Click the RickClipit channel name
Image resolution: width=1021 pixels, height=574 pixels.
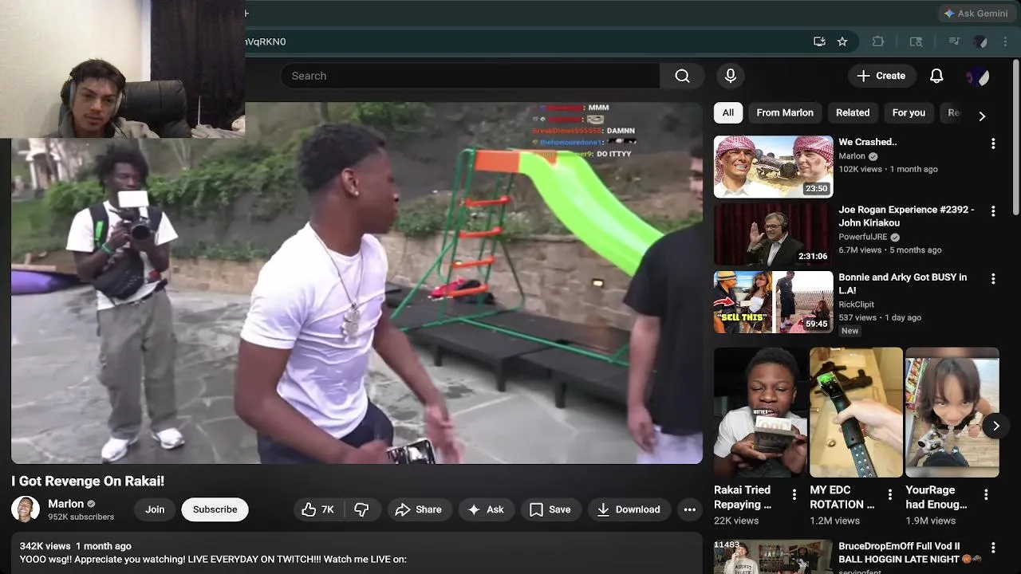[x=857, y=304]
